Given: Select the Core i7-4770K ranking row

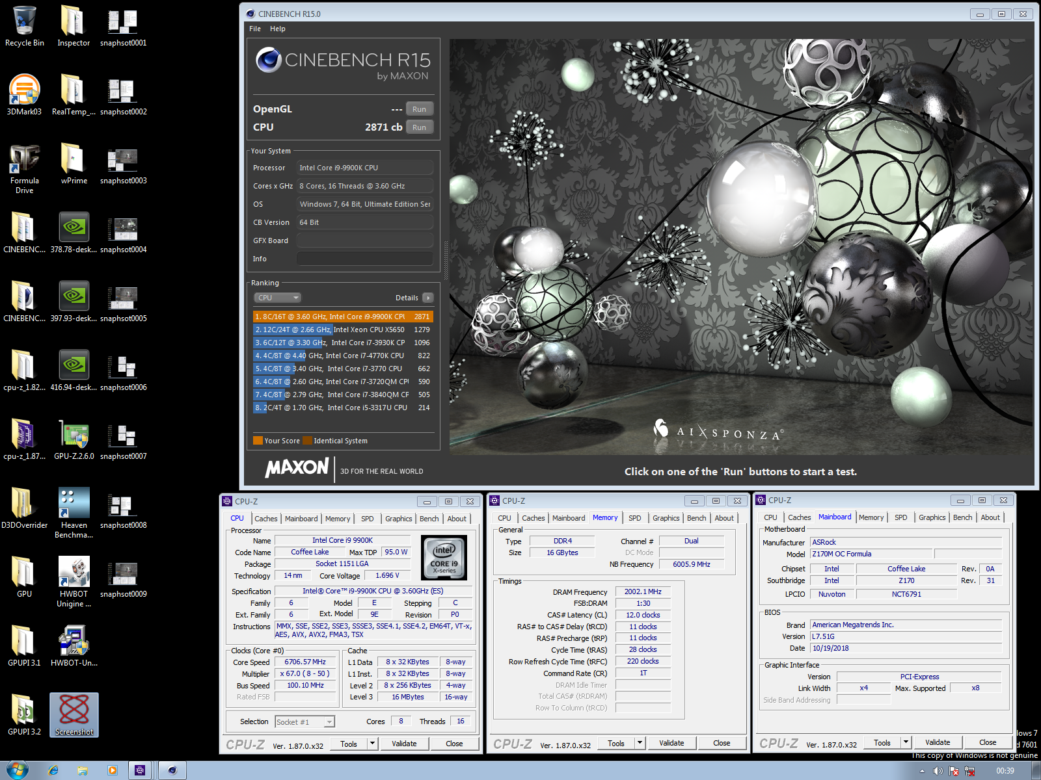Looking at the screenshot, I should point(343,356).
